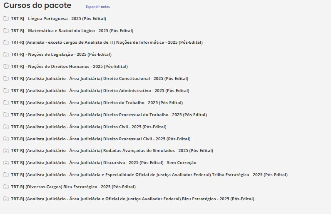This screenshot has width=331, height=214.
Task: Expand plus icon beside Matemática e Raciocínio Lógico
Action: [x=5, y=31]
